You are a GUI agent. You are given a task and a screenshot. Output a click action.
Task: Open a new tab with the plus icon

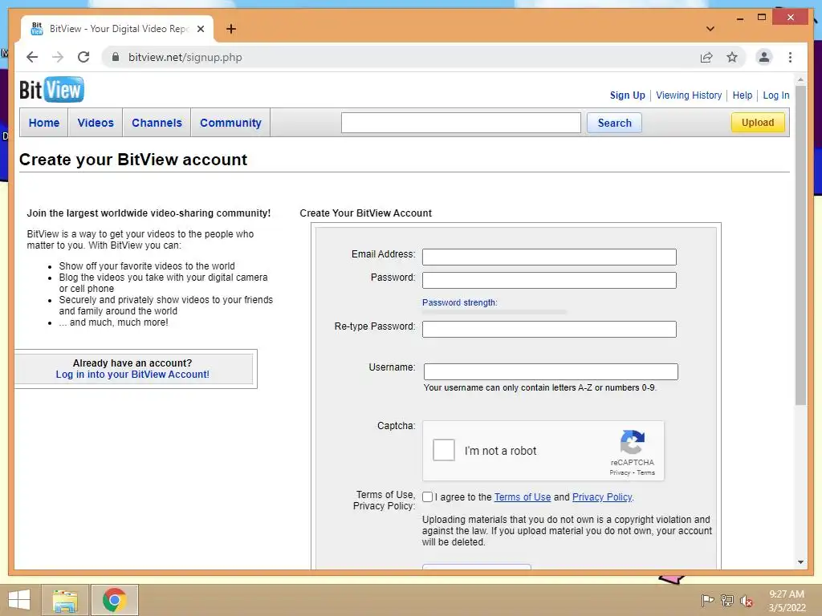(230, 29)
